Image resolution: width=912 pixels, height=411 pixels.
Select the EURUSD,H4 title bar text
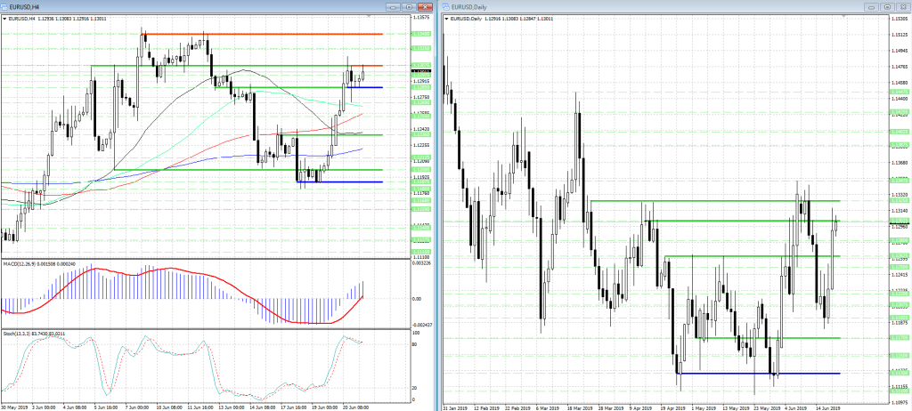click(x=24, y=6)
